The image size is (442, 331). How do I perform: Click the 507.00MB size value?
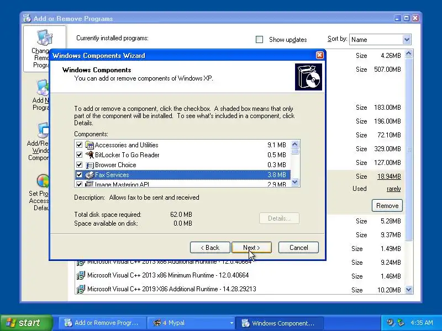pyautogui.click(x=387, y=70)
